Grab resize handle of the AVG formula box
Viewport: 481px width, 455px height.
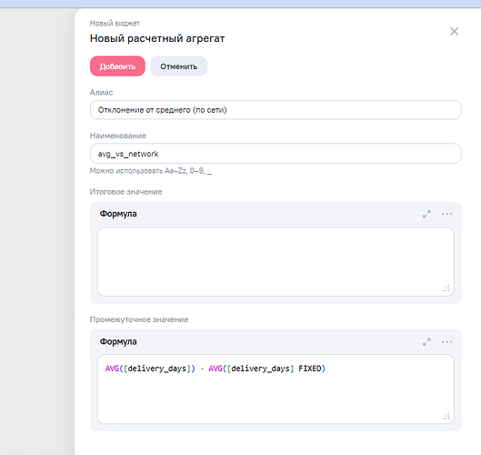pyautogui.click(x=446, y=416)
